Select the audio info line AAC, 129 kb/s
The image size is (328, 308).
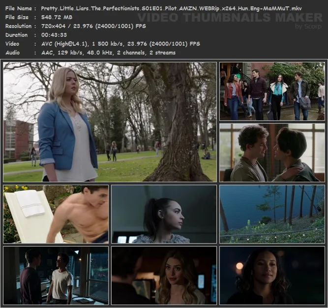tap(108, 53)
